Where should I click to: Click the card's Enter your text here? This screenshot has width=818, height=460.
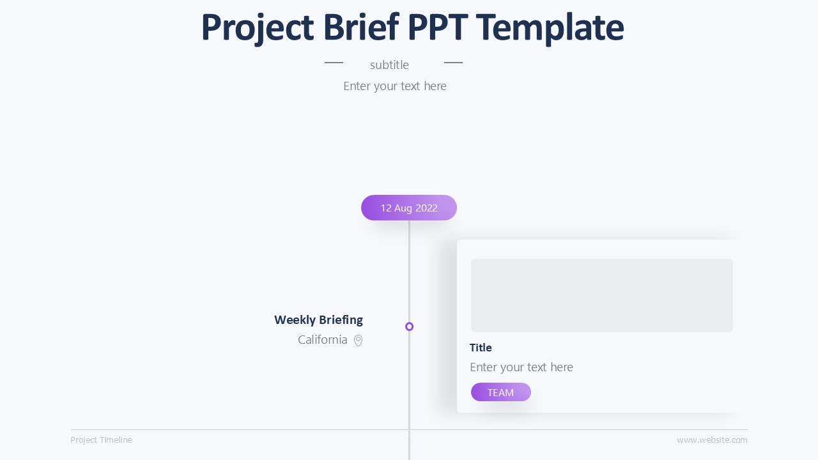click(521, 367)
